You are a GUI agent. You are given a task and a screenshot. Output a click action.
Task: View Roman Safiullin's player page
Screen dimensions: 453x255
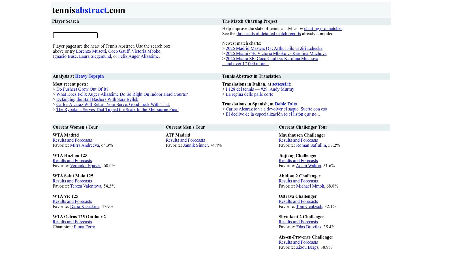coord(311,145)
